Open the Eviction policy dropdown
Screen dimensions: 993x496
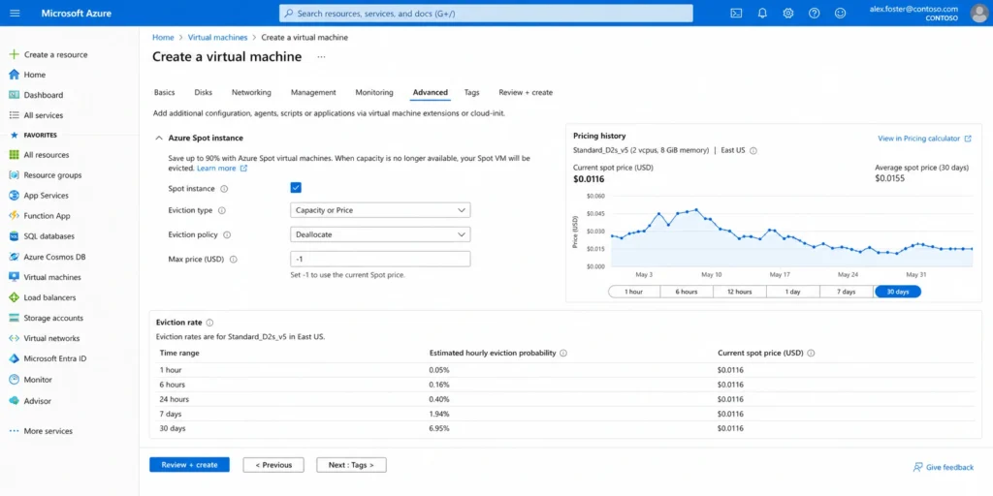point(380,234)
